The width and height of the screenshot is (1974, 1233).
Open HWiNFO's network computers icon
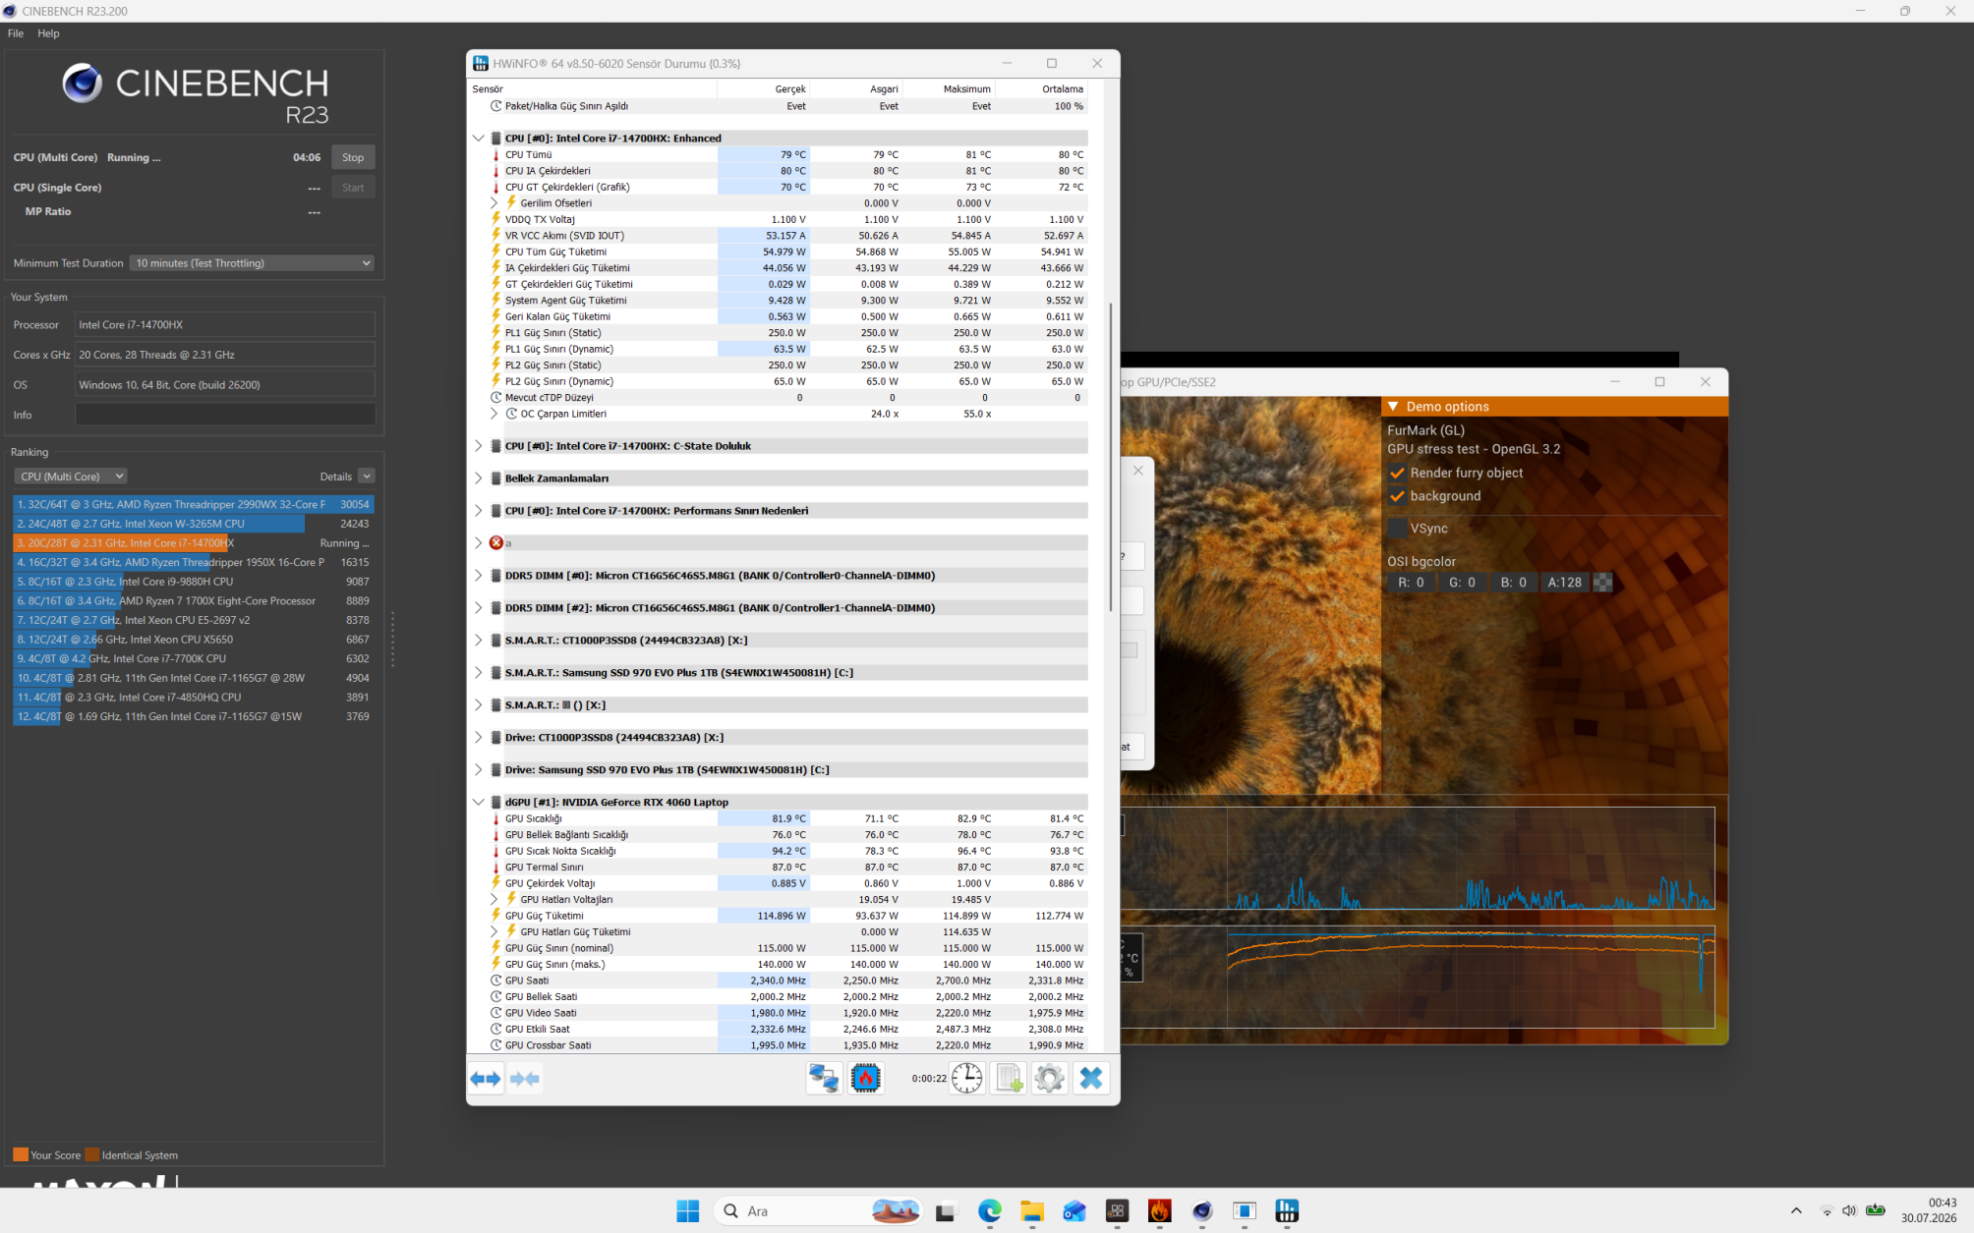coord(824,1079)
